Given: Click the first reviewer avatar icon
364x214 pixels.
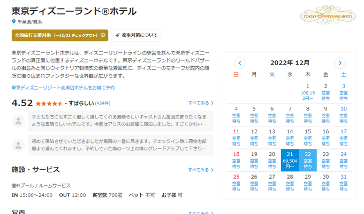Looking at the screenshot, I should click(x=18, y=121).
